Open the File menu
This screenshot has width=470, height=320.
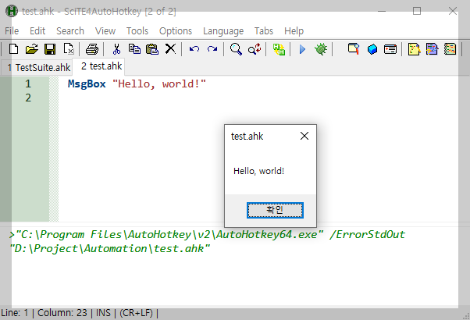pos(12,31)
